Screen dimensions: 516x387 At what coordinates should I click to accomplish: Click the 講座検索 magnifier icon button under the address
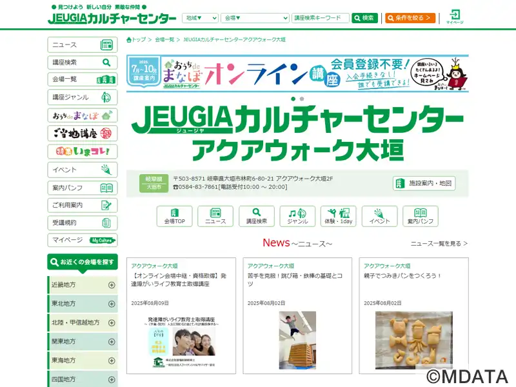[257, 216]
